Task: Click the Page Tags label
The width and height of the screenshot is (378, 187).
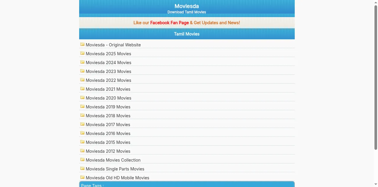Action: (92, 185)
